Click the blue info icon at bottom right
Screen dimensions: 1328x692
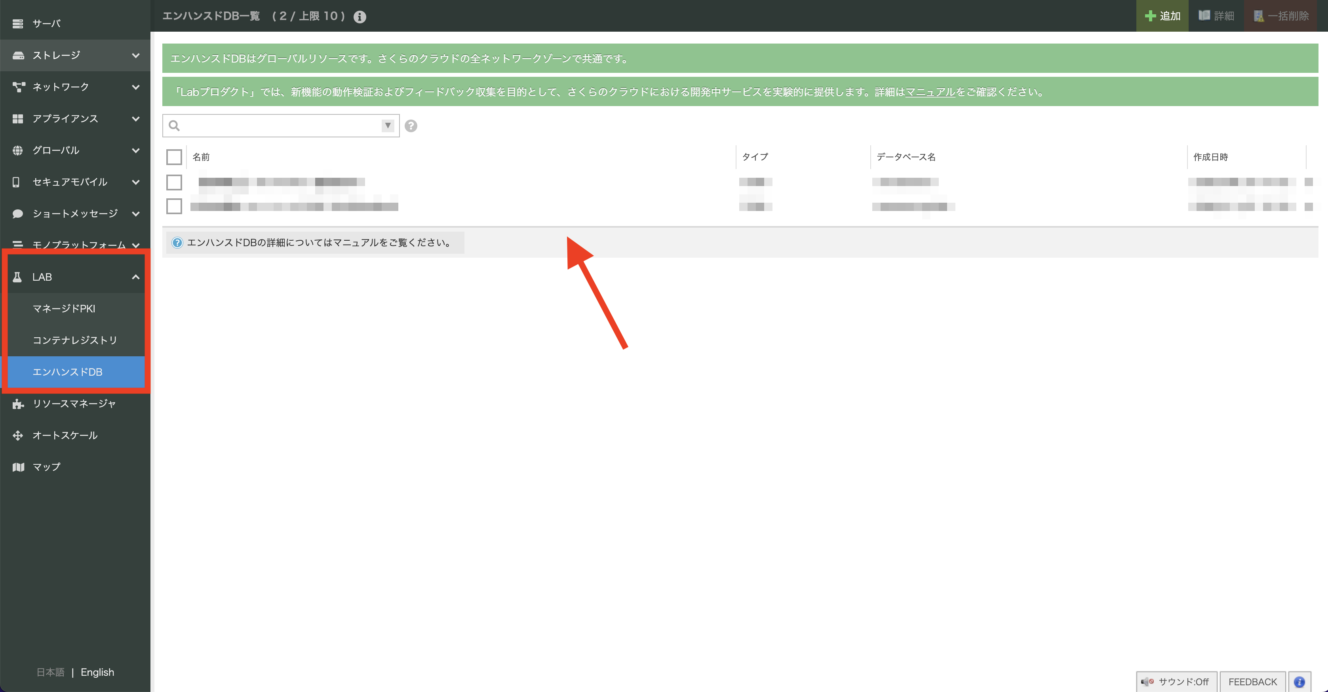1299,681
